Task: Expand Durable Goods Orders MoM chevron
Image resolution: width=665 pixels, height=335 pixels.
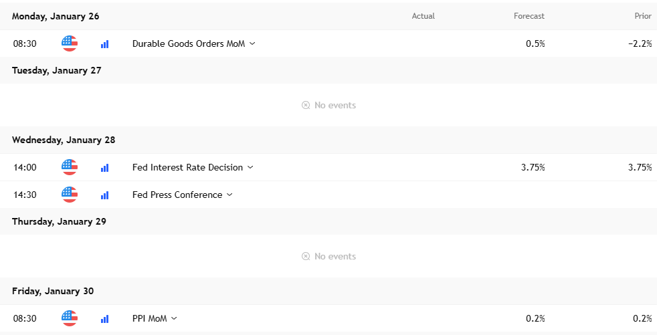Action: pos(252,43)
